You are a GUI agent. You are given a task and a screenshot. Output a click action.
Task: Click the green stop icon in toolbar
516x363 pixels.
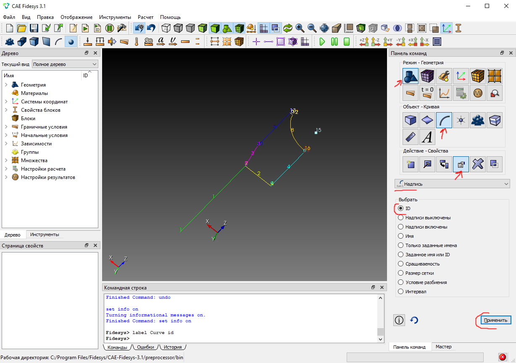pos(347,42)
